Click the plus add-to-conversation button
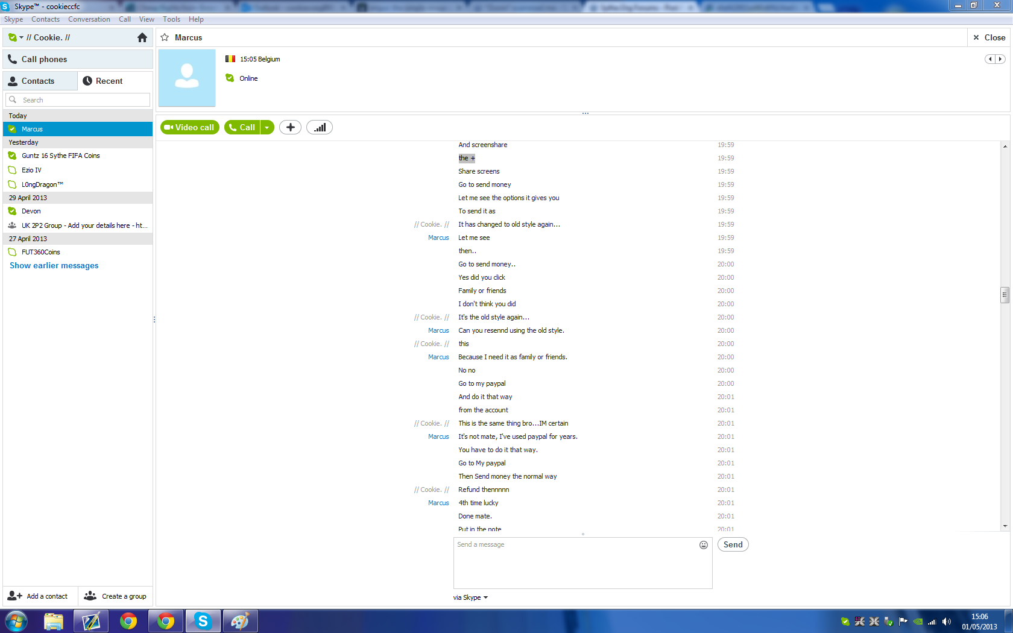Viewport: 1013px width, 633px height. [290, 127]
